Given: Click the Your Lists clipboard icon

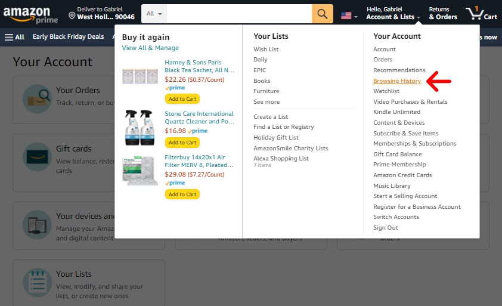Looking at the screenshot, I should pos(38,283).
